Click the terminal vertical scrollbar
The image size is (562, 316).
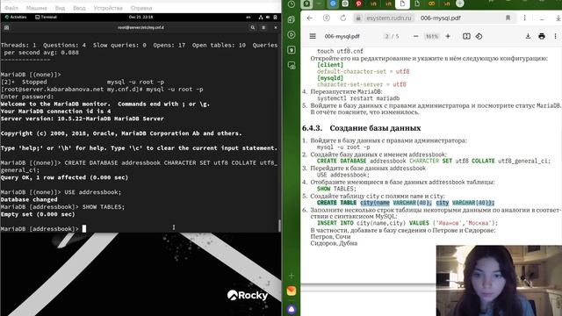tap(279, 226)
